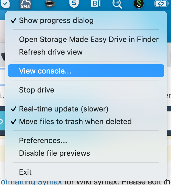Disable Real-time update (slower)

[x=86, y=109]
